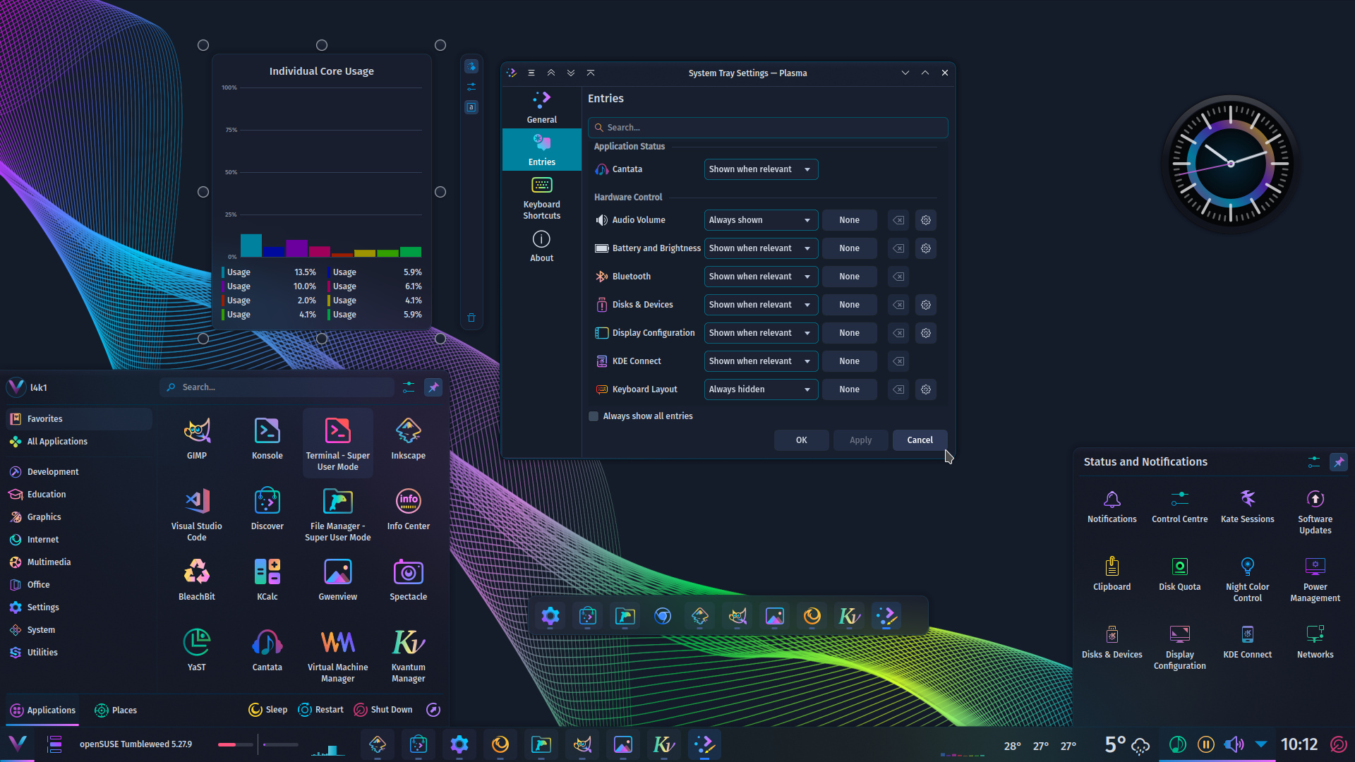The image size is (1355, 762).
Task: Open Power Management tray entry
Action: [1315, 580]
